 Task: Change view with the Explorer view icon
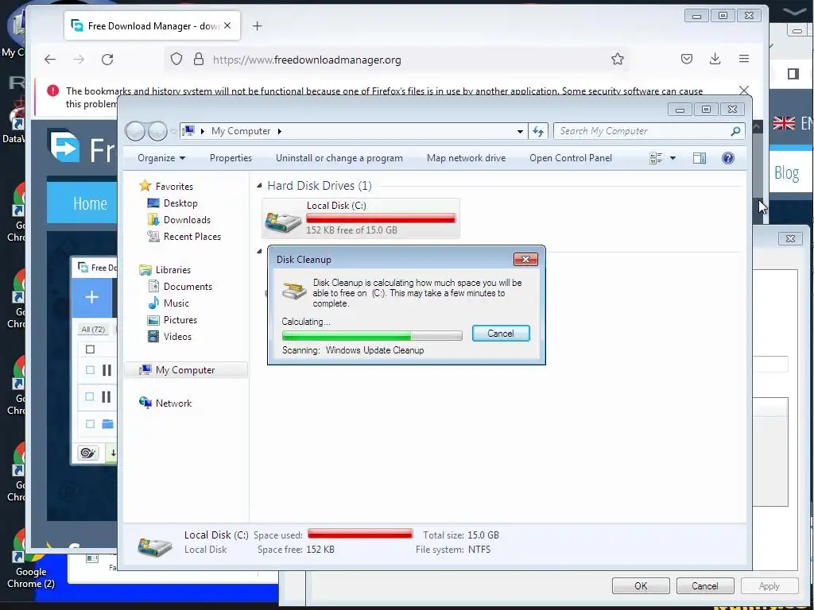click(x=656, y=158)
